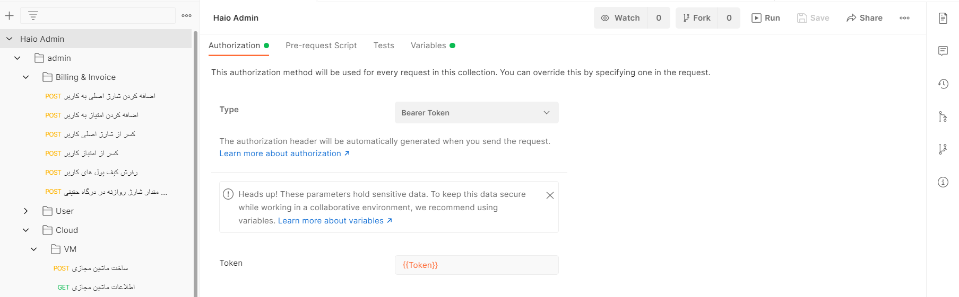This screenshot has height=297, width=959.
Task: Switch to the Variables tab
Action: point(428,46)
